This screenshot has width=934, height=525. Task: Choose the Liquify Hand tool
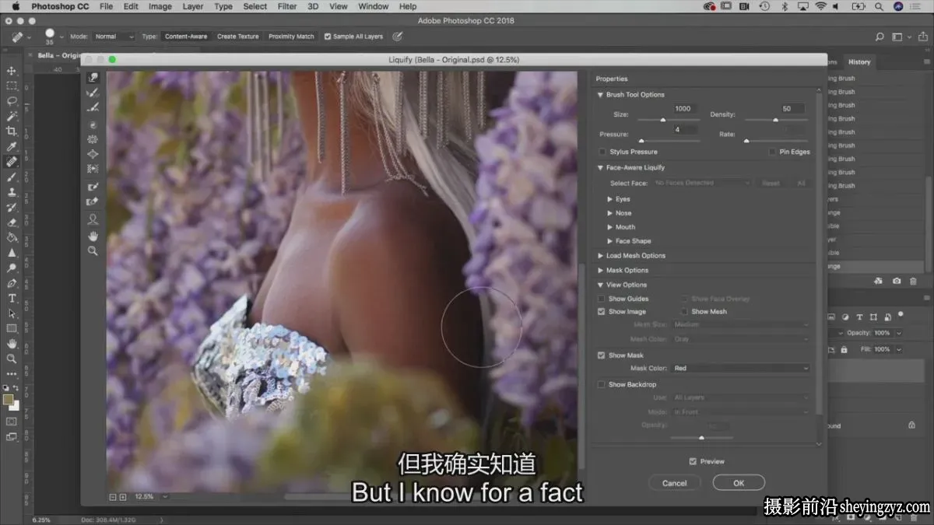click(x=93, y=236)
